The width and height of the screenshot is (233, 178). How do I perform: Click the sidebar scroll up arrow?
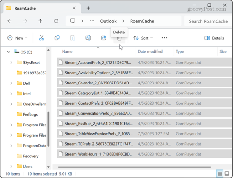click(48, 50)
